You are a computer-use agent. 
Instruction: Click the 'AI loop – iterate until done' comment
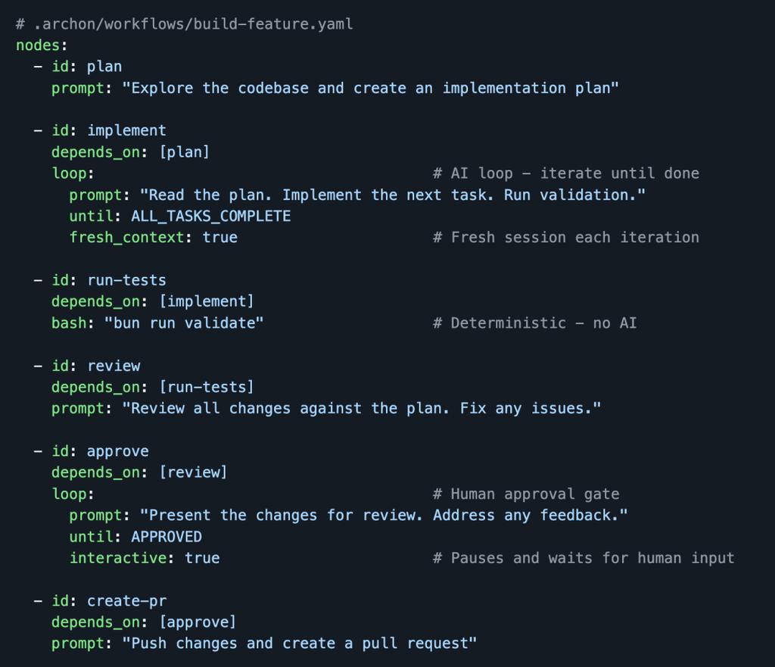tap(566, 173)
